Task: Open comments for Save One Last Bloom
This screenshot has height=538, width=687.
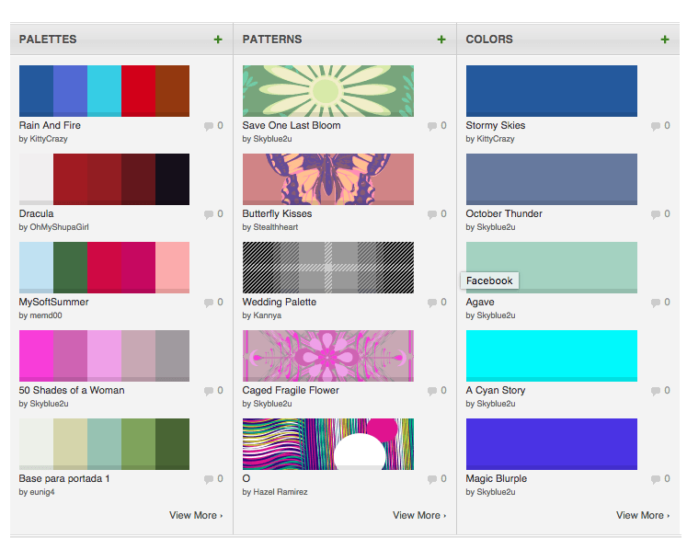Action: [437, 126]
